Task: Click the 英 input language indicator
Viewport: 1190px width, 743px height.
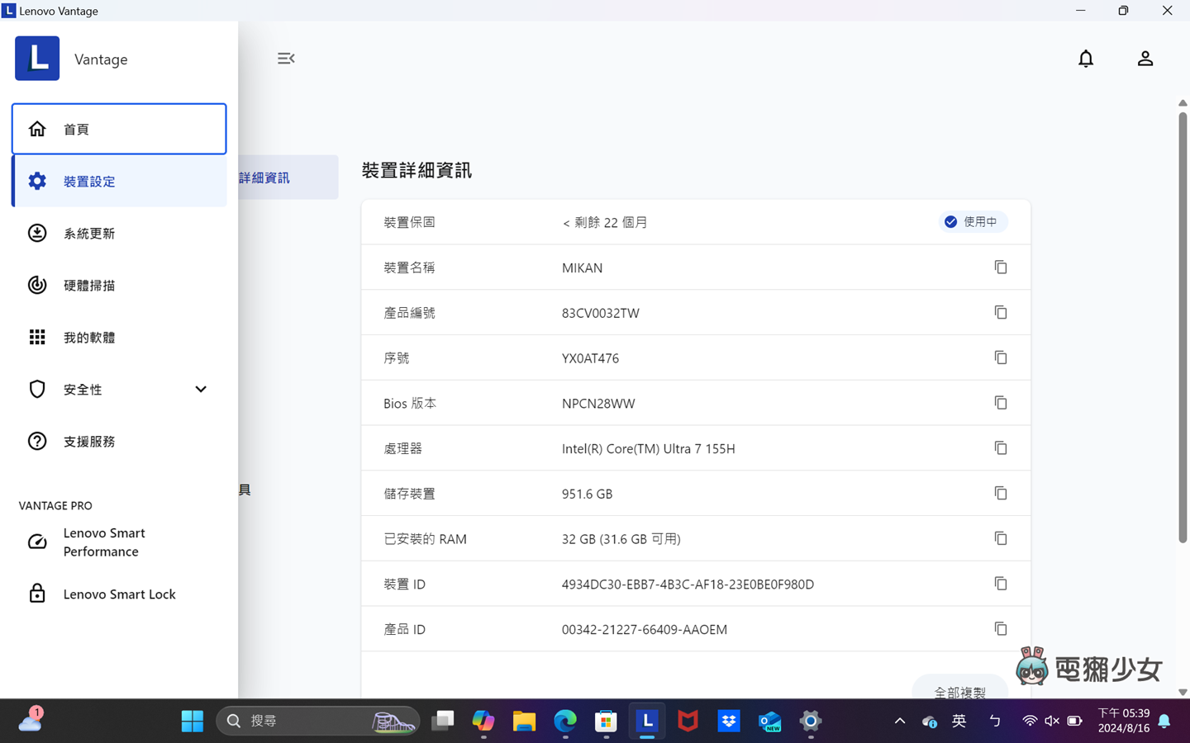Action: click(959, 721)
